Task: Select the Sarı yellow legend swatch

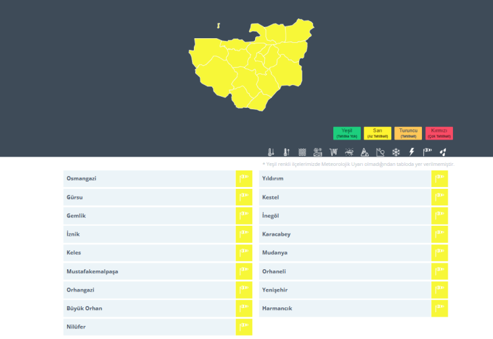Action: 377,133
